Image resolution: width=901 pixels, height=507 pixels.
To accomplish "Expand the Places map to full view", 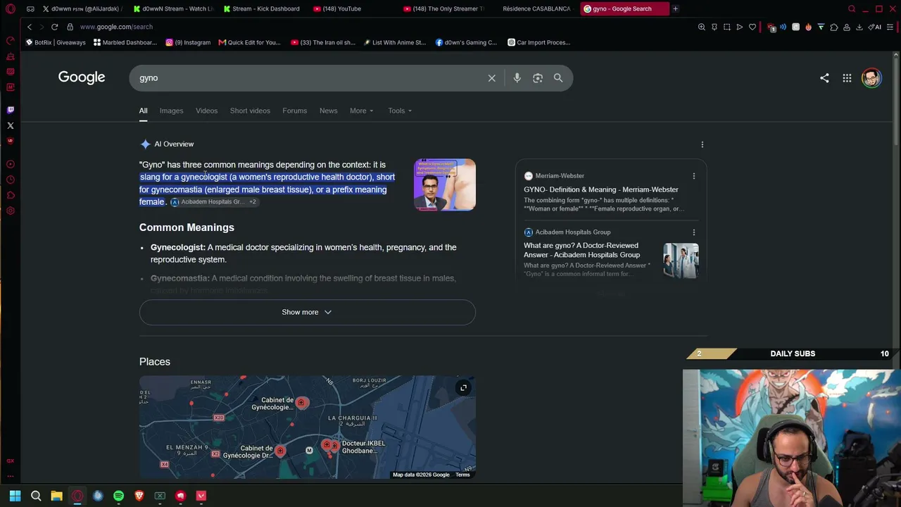I will click(x=463, y=388).
